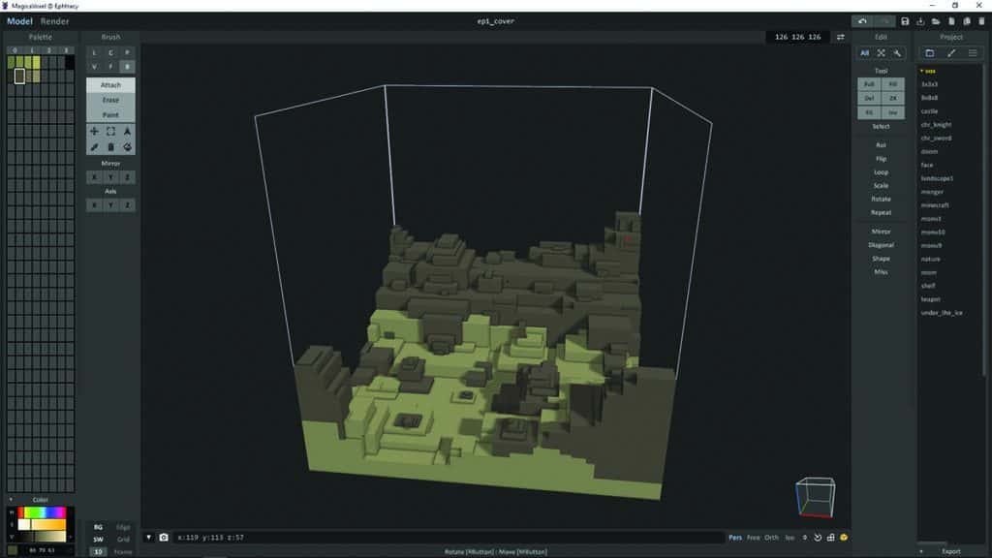Select the Iso camera mode
The width and height of the screenshot is (992, 558).
[x=790, y=538]
